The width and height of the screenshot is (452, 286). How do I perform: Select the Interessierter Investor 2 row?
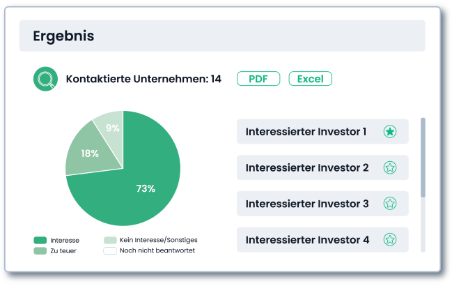click(322, 167)
